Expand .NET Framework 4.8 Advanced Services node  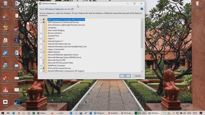(41, 22)
